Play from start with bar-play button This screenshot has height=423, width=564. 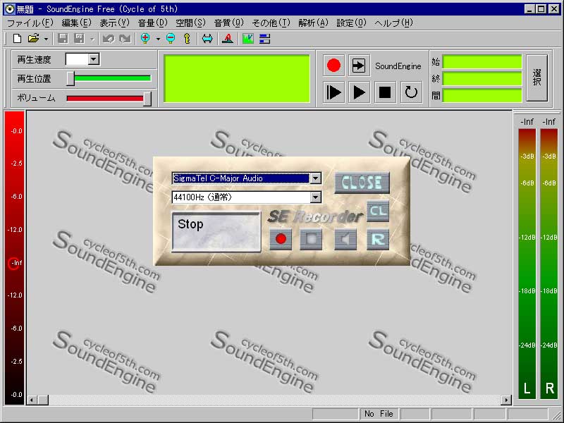pos(333,92)
